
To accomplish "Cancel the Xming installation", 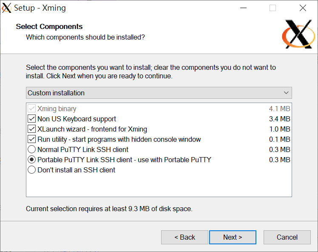I will (287, 237).
